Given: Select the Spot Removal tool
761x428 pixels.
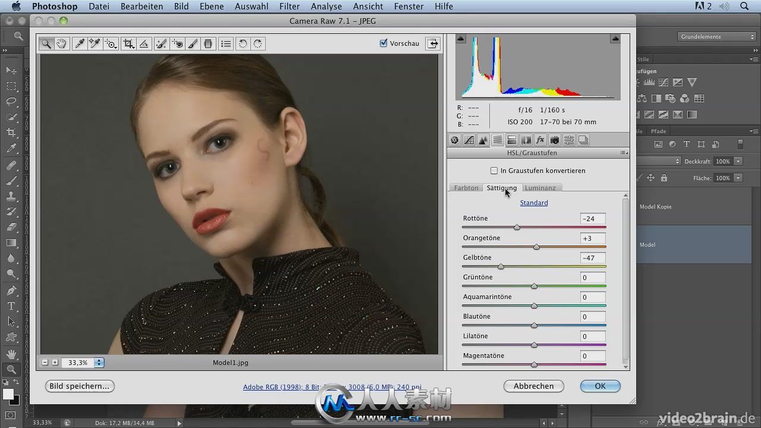Looking at the screenshot, I should click(161, 43).
